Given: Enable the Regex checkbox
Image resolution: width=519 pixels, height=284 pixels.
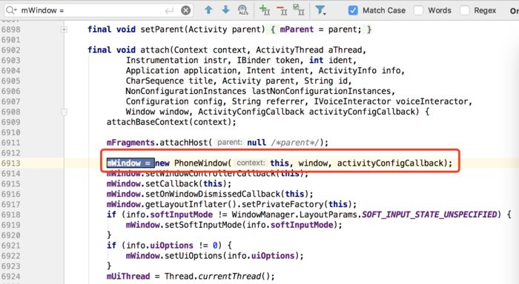Looking at the screenshot, I should coord(464,10).
